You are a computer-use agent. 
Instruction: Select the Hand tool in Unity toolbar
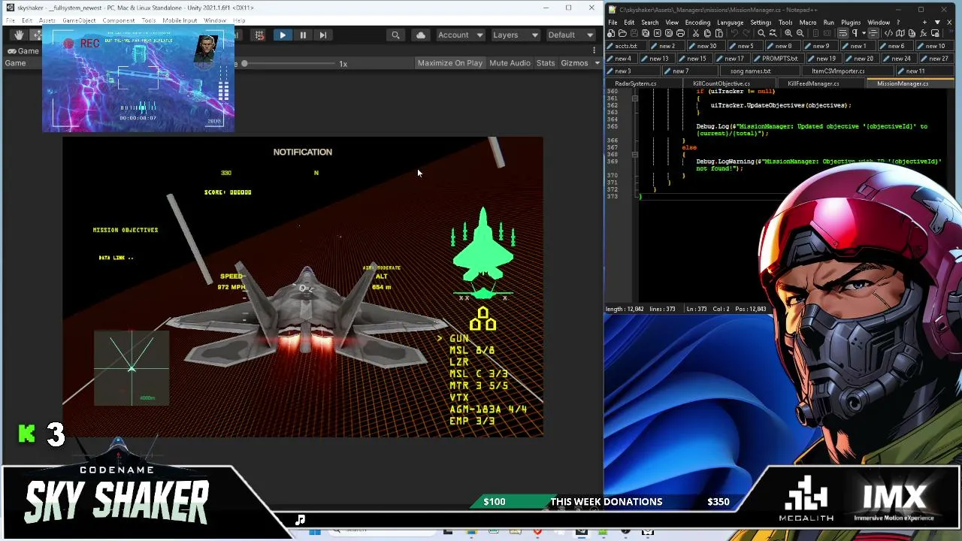pyautogui.click(x=19, y=35)
